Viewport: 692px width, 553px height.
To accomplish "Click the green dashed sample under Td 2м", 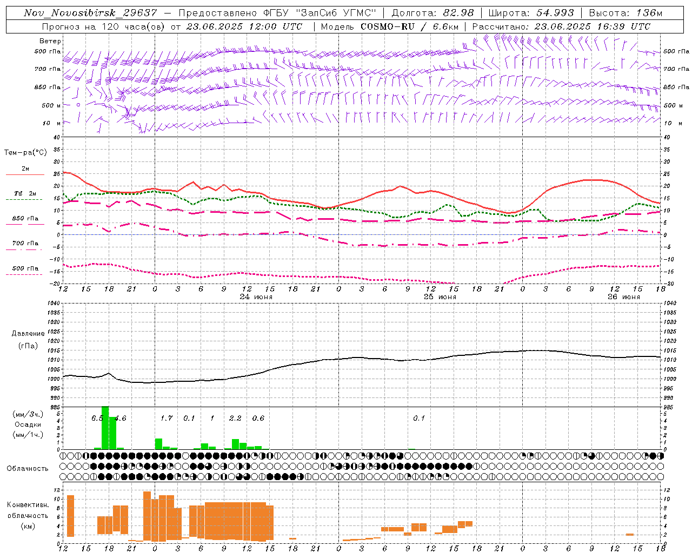I will click(25, 200).
